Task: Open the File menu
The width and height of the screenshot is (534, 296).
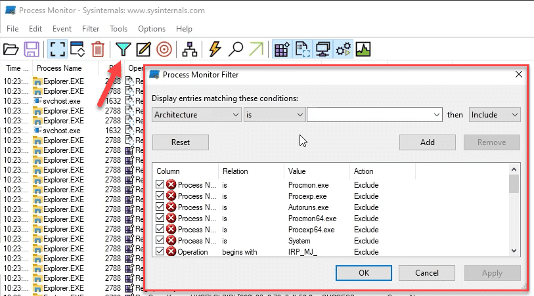Action: [12, 29]
